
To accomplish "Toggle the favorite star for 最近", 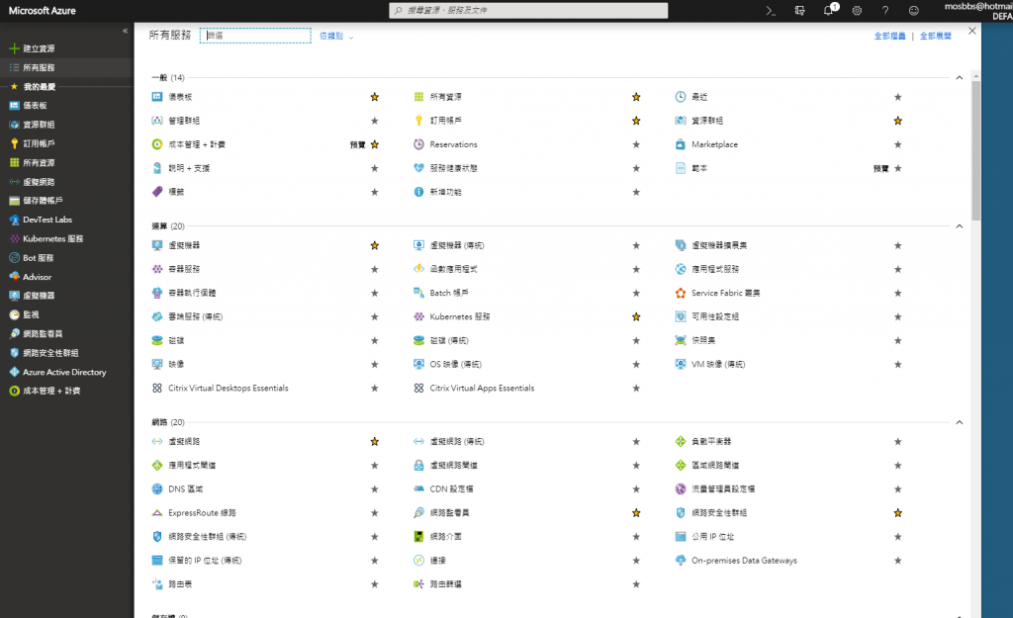I will [898, 97].
